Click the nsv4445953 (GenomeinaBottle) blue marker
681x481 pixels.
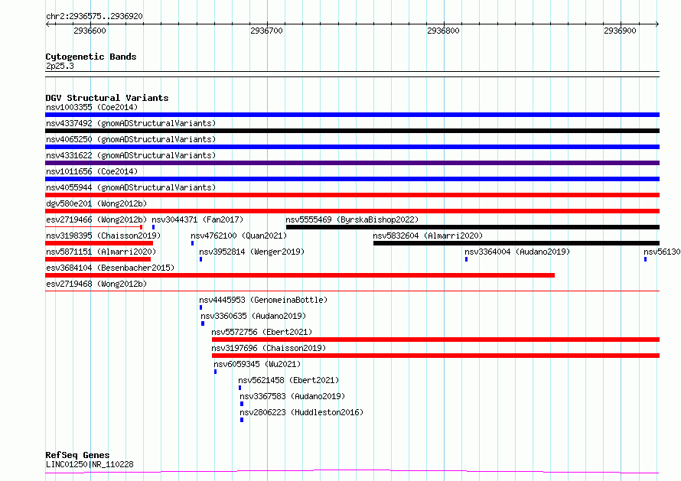[x=200, y=307]
